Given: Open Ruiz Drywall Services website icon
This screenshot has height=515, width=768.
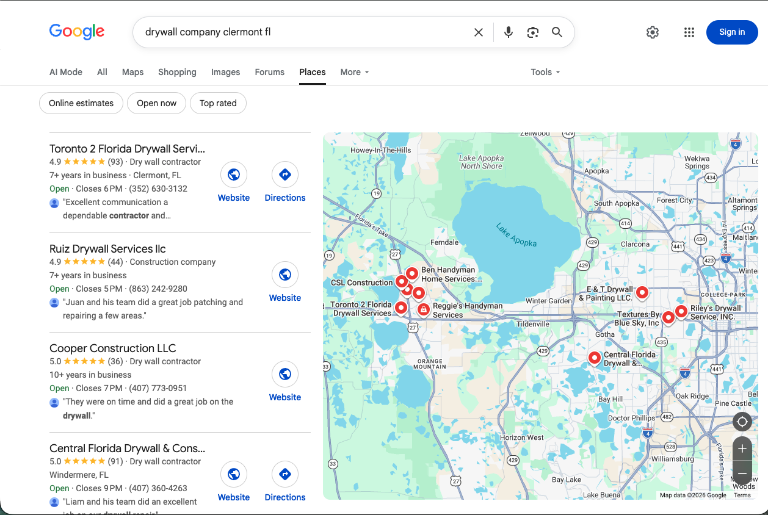Looking at the screenshot, I should coord(285,275).
